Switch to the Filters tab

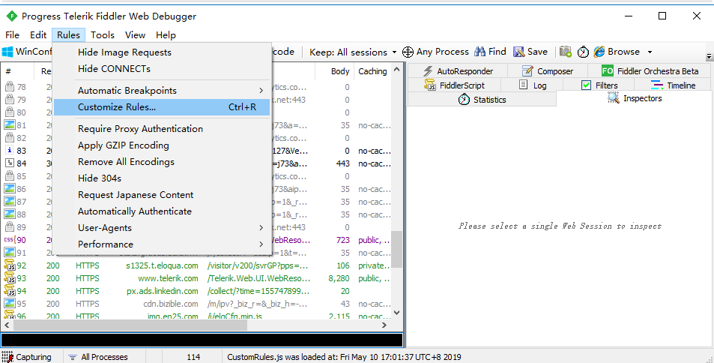[599, 85]
